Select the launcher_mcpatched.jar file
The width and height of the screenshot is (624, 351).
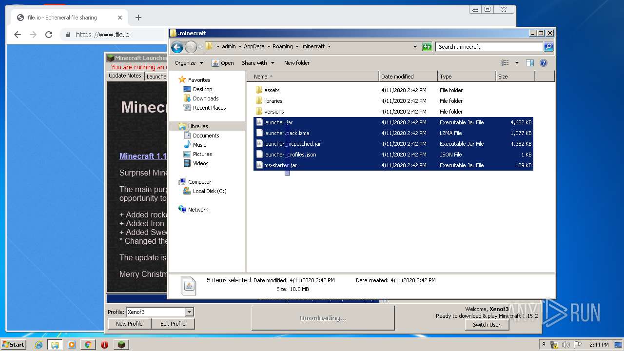pos(393,144)
